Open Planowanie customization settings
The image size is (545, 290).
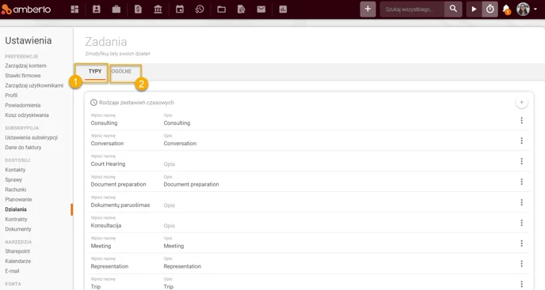click(x=18, y=199)
